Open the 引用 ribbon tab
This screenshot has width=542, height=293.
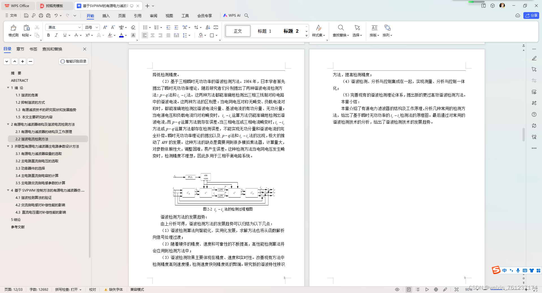[x=138, y=15]
